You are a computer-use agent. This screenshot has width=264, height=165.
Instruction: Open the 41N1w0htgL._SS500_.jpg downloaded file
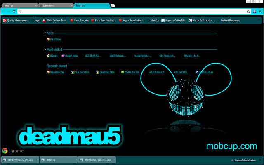20,160
